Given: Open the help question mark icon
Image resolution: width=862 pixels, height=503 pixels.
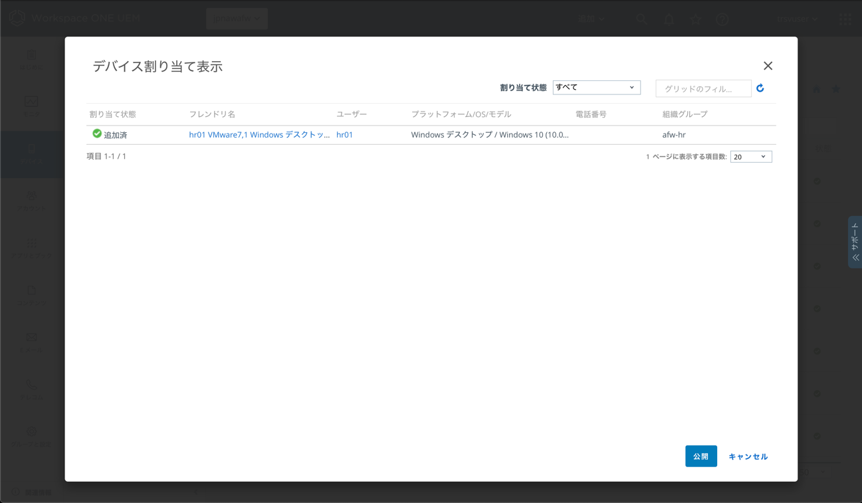Looking at the screenshot, I should (x=722, y=19).
